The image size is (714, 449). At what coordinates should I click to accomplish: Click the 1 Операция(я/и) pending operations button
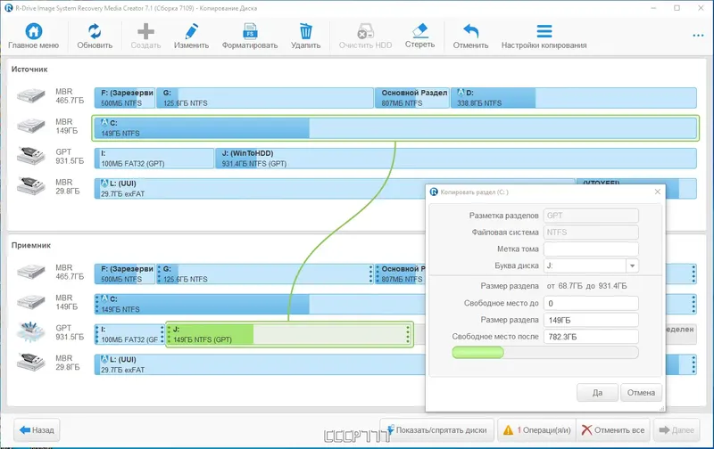click(537, 430)
